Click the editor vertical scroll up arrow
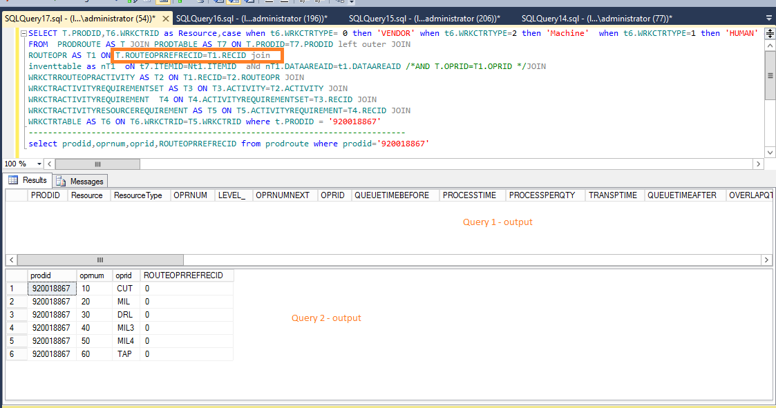This screenshot has height=408, width=776. click(770, 46)
